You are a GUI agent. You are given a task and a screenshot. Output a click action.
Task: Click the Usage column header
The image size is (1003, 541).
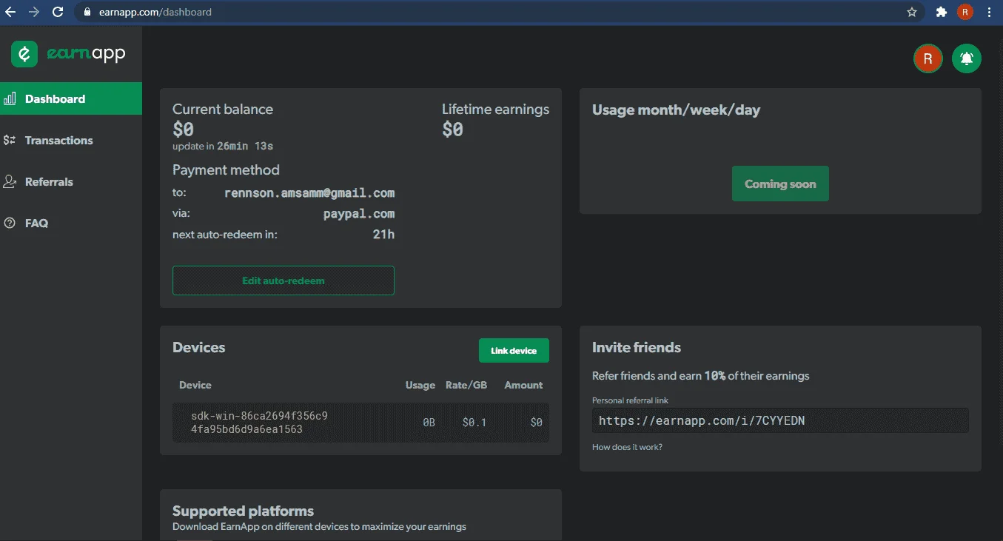[x=420, y=385]
